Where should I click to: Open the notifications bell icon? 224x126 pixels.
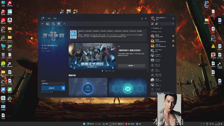tap(146, 18)
